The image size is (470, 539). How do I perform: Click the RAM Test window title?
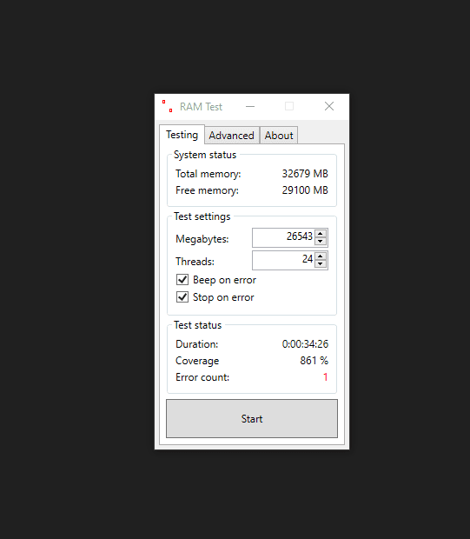point(201,107)
